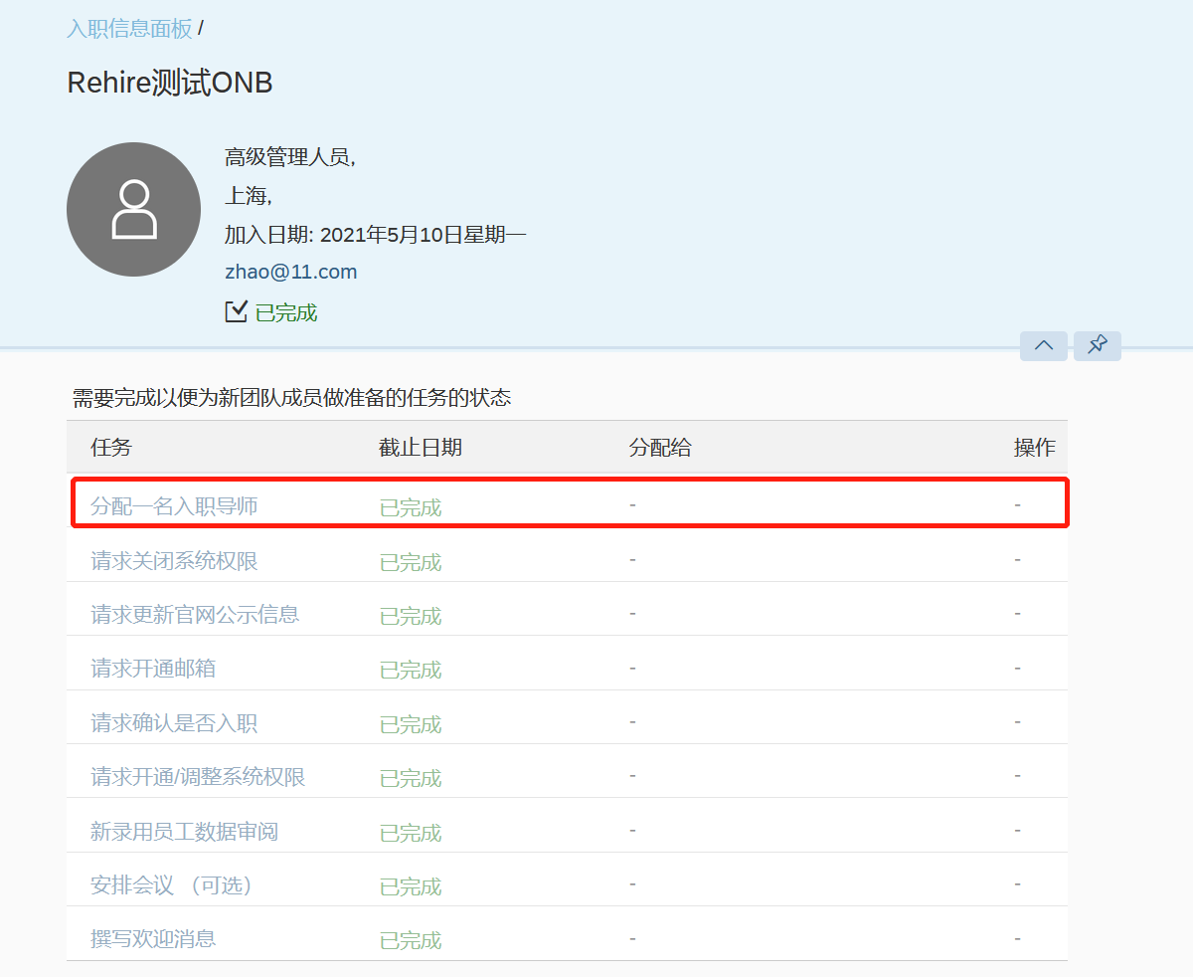Image resolution: width=1193 pixels, height=977 pixels.
Task: Select the 撰写欢迎消息 task
Action: 153,938
